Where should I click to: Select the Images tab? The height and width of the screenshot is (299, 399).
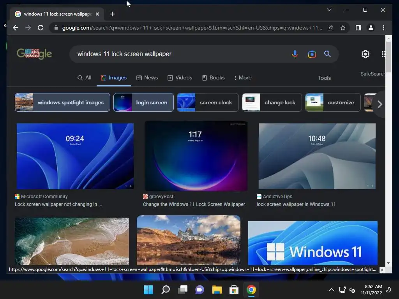[x=114, y=77]
